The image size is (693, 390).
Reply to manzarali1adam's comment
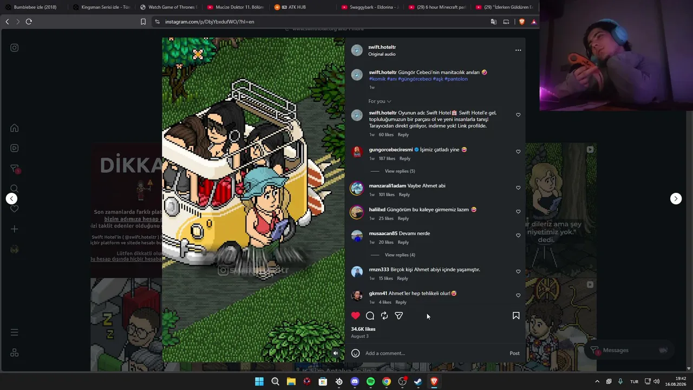(x=404, y=194)
